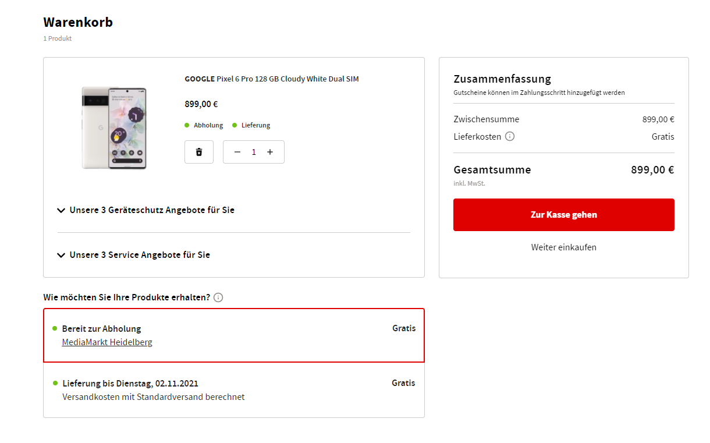710x443 pixels.
Task: Click Unsere 3 Geräteschutz Angebote heading
Action: [x=152, y=210]
